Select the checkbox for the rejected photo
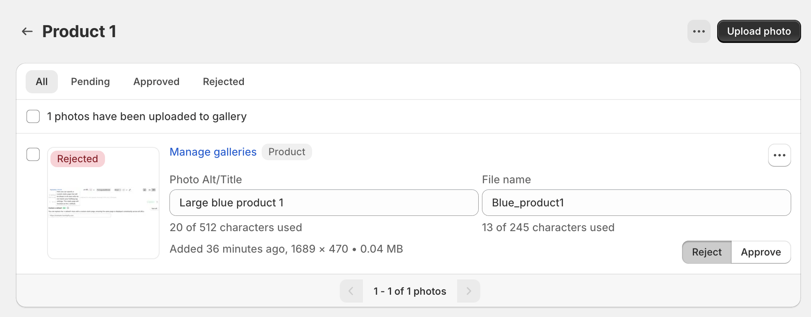 click(x=33, y=154)
